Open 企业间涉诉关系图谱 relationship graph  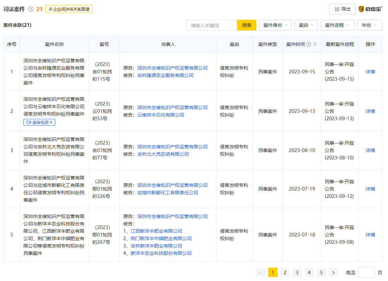pyautogui.click(x=69, y=9)
